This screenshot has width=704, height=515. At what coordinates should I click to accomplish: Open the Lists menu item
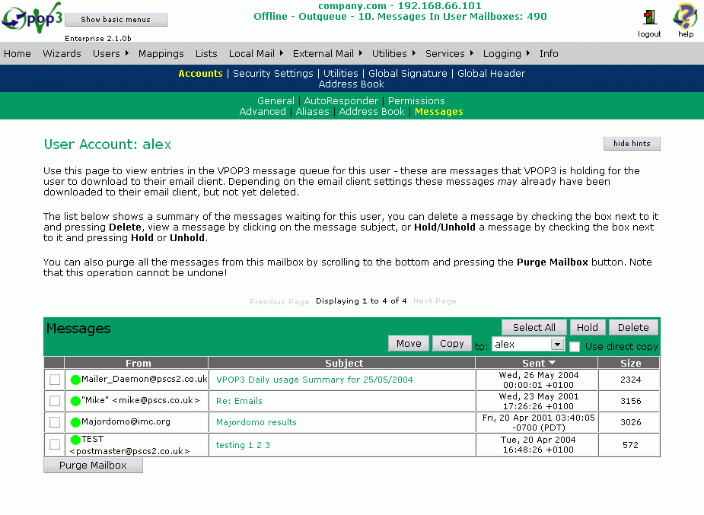(x=206, y=53)
